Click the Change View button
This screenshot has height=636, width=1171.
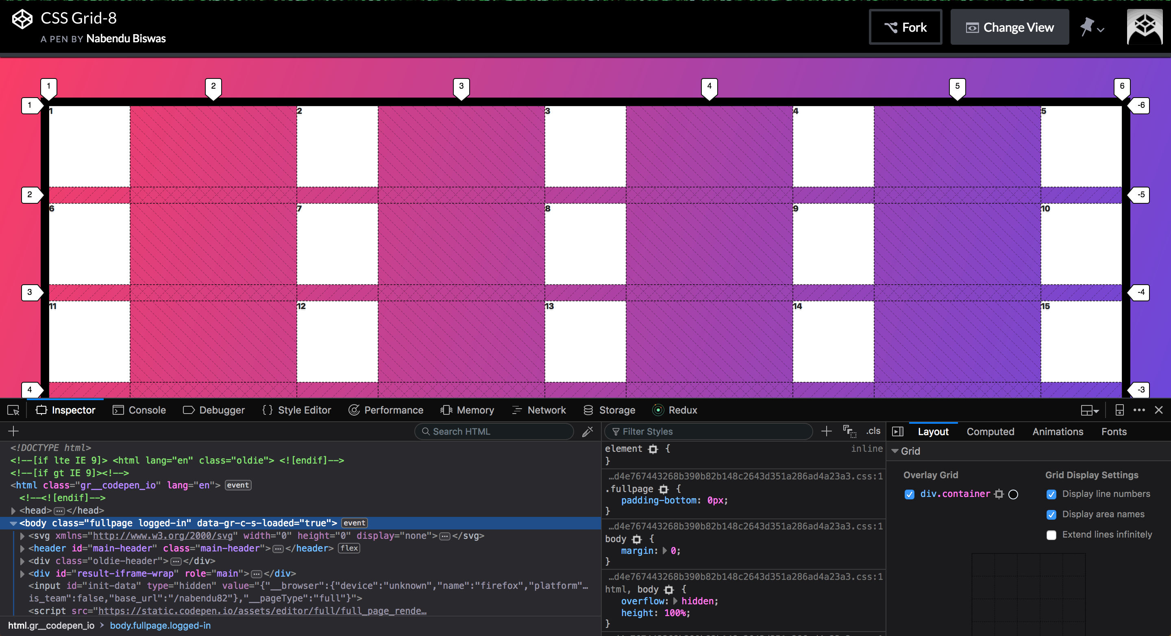pyautogui.click(x=1009, y=27)
